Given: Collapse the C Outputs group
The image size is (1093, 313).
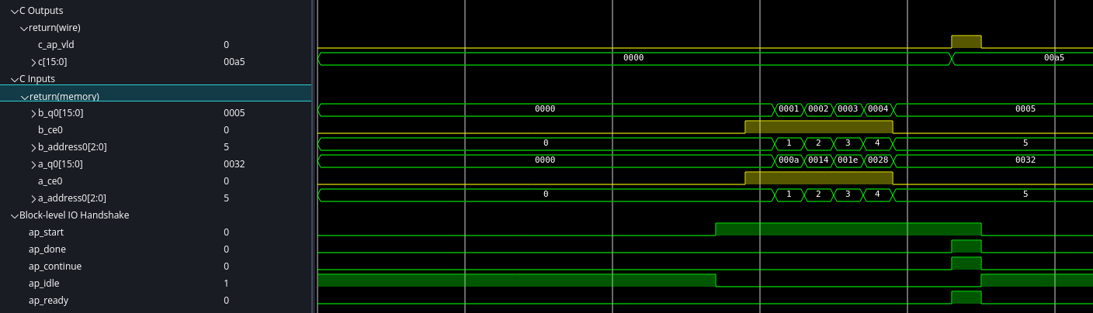Looking at the screenshot, I should click(x=14, y=11).
